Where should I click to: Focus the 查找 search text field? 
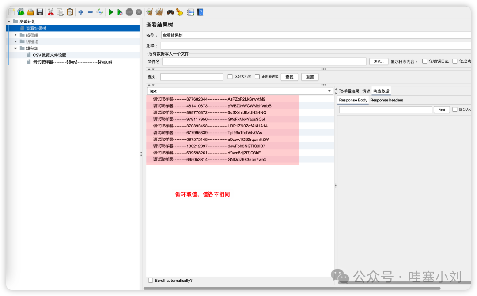click(x=192, y=77)
